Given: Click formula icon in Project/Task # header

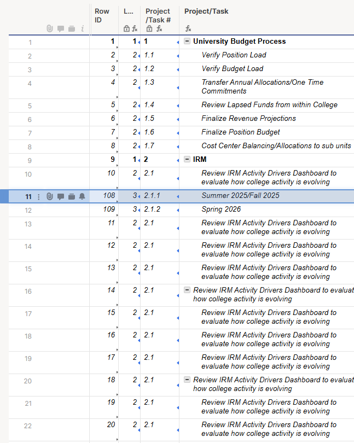Looking at the screenshot, I should tap(159, 28).
